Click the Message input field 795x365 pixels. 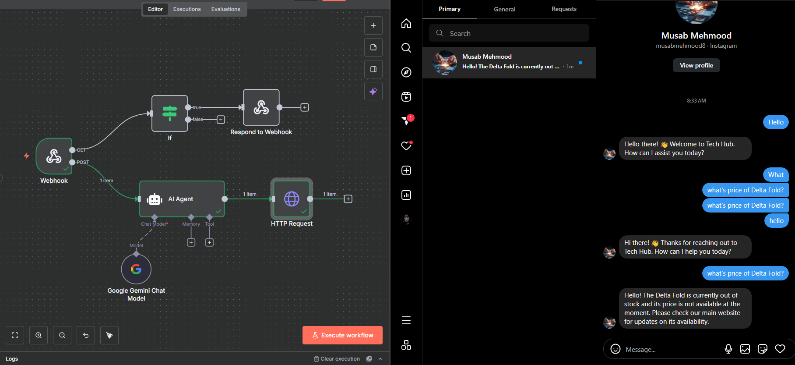pyautogui.click(x=670, y=349)
